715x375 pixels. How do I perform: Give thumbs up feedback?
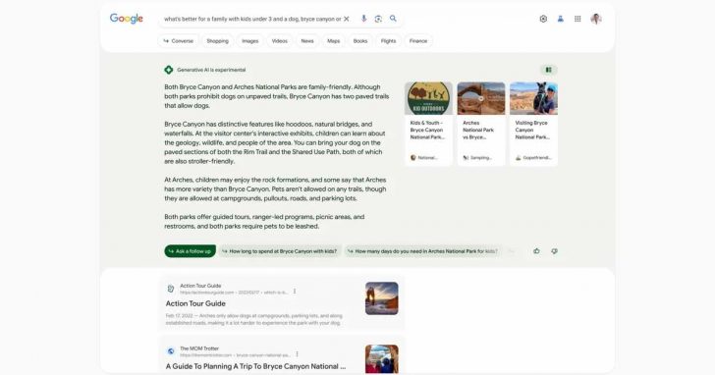pos(536,251)
